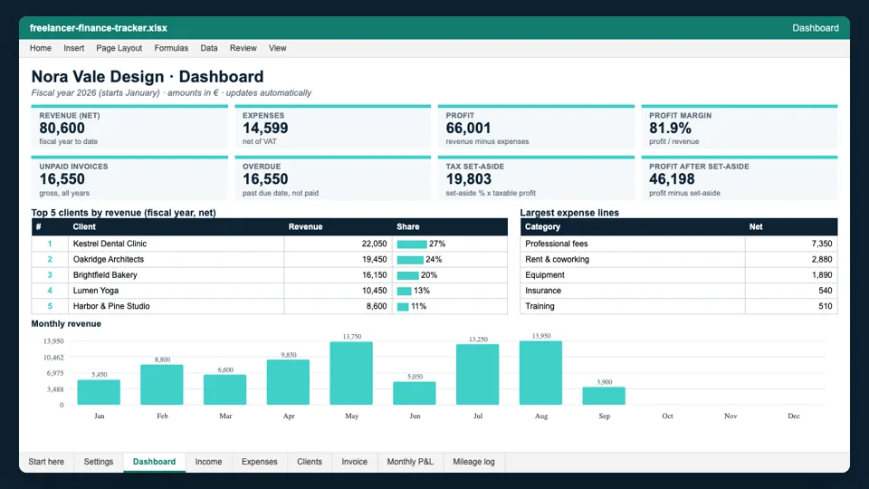Select the Profit value 66,001

(x=468, y=128)
